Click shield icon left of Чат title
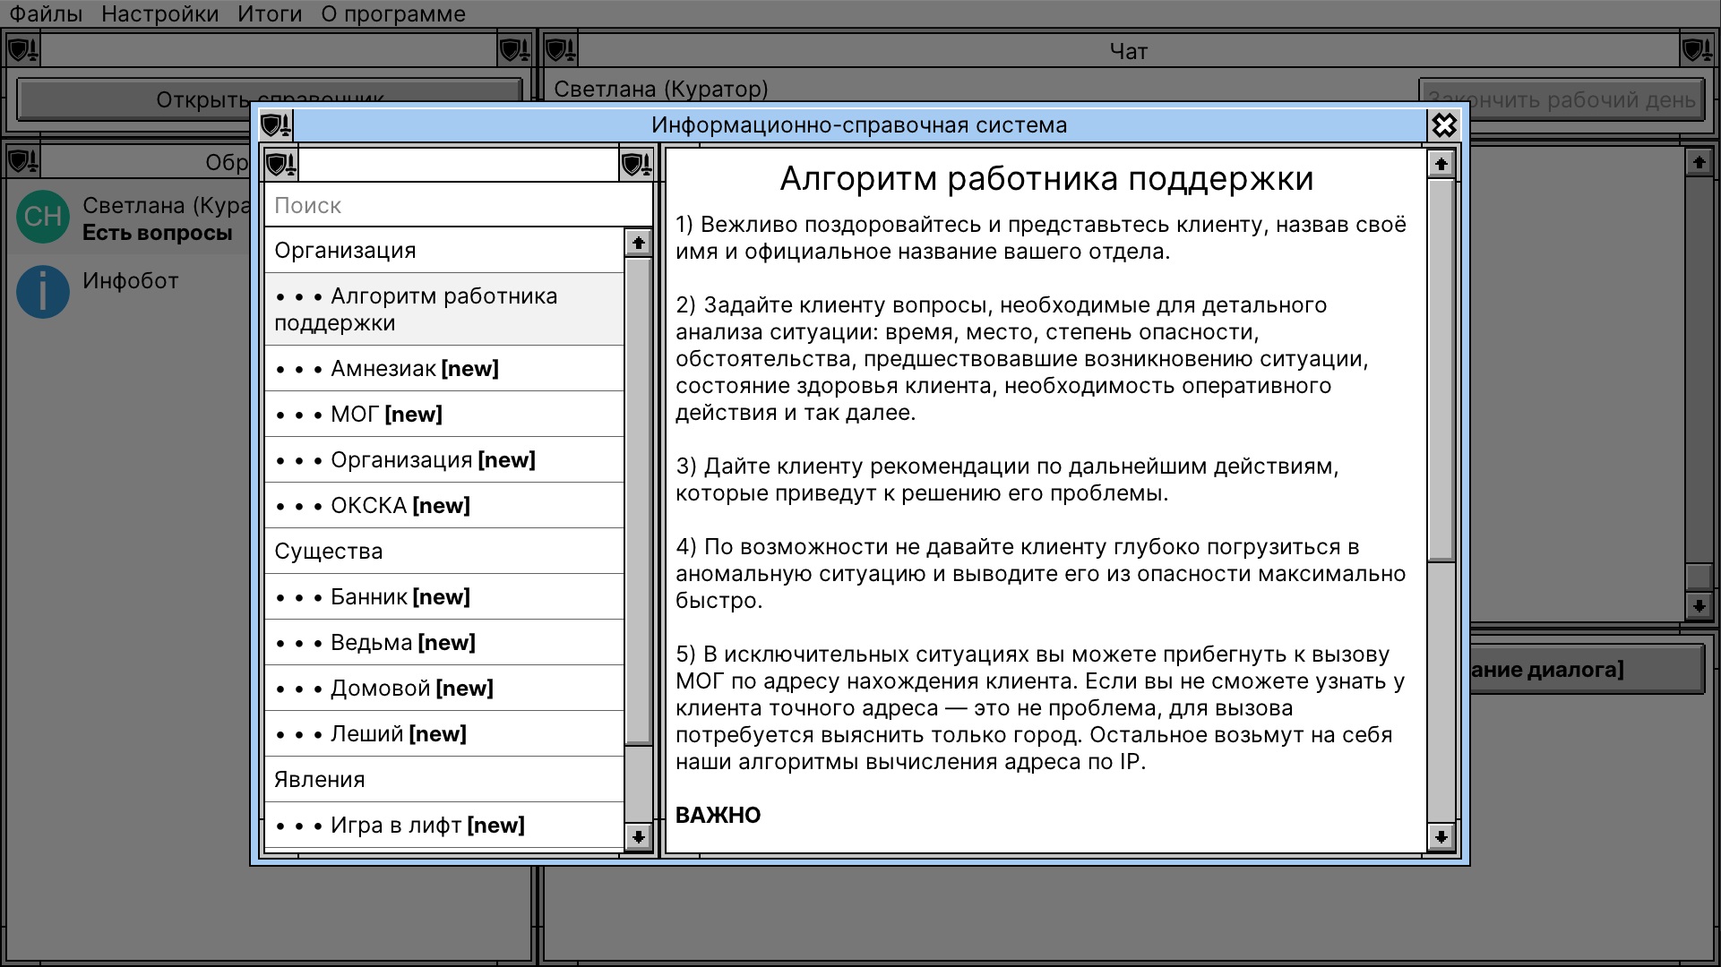 point(561,50)
